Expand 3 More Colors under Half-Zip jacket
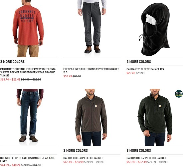The height and width of the screenshot is (167, 183). pyautogui.click(x=139, y=151)
